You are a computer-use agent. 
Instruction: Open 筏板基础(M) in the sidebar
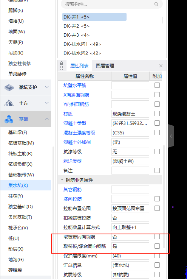pos(21,143)
